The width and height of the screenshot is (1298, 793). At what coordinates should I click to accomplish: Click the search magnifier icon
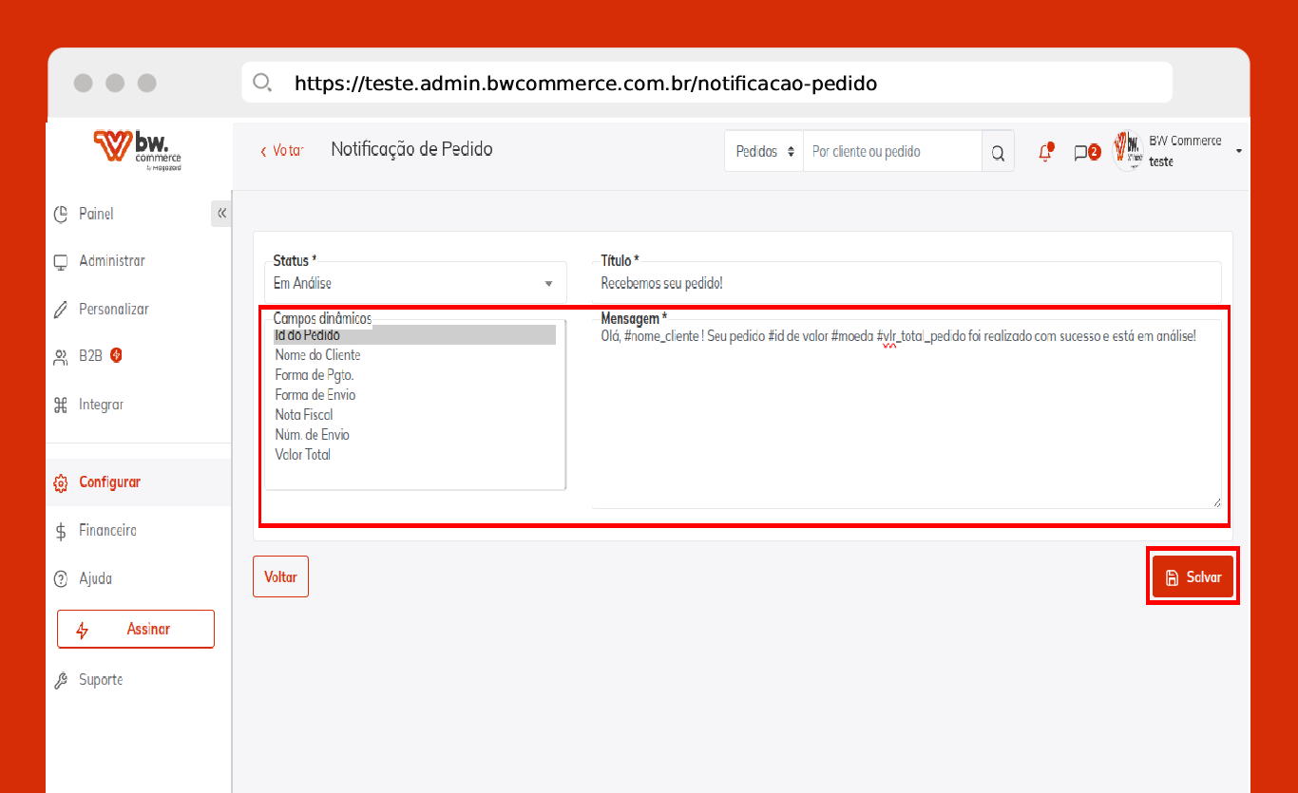point(998,152)
